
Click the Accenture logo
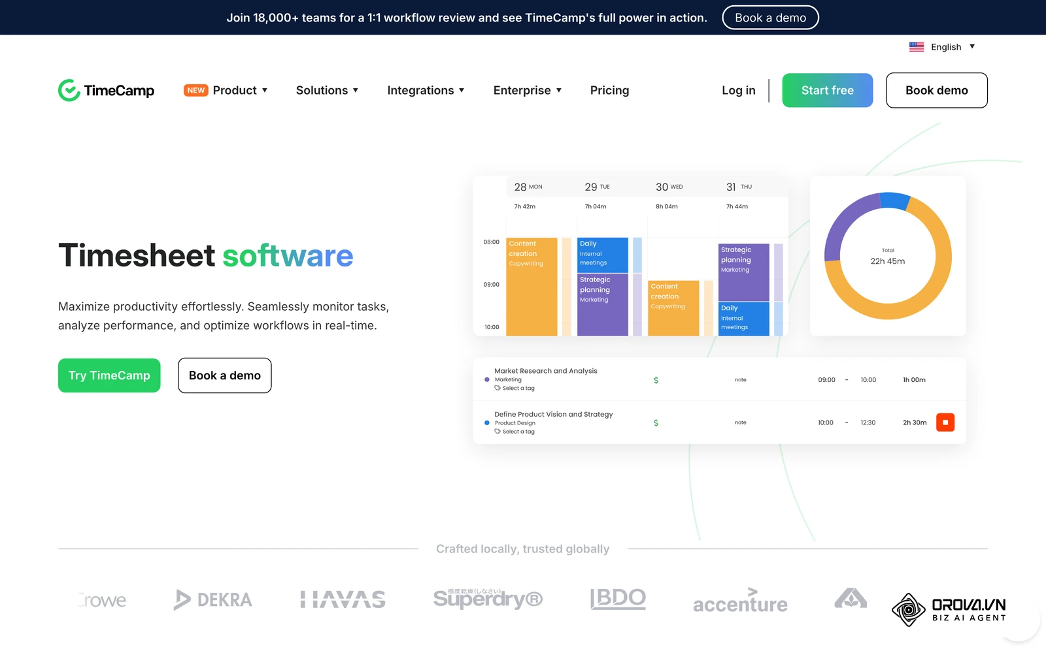[740, 601]
